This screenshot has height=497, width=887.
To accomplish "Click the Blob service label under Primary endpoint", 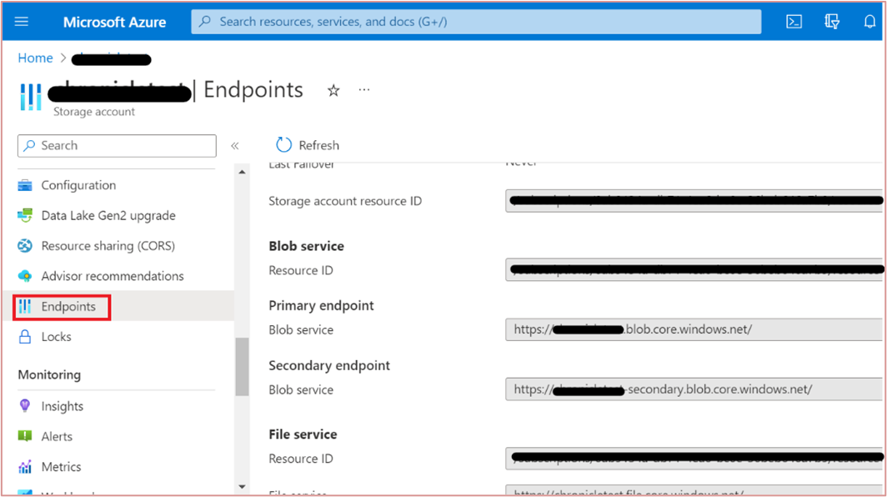I will 301,330.
